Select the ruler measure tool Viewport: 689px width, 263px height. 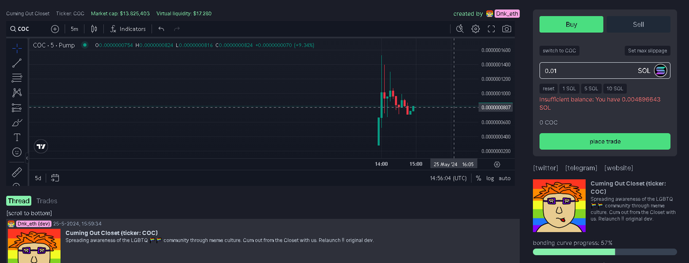click(x=17, y=172)
